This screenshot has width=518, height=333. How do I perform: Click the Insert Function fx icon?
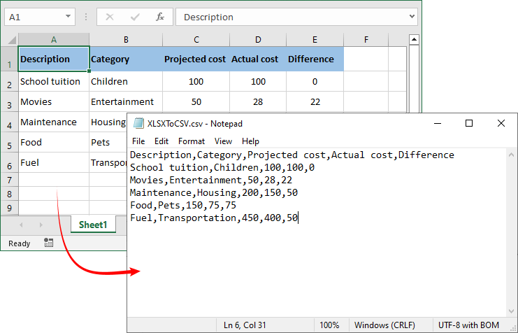pyautogui.click(x=160, y=17)
